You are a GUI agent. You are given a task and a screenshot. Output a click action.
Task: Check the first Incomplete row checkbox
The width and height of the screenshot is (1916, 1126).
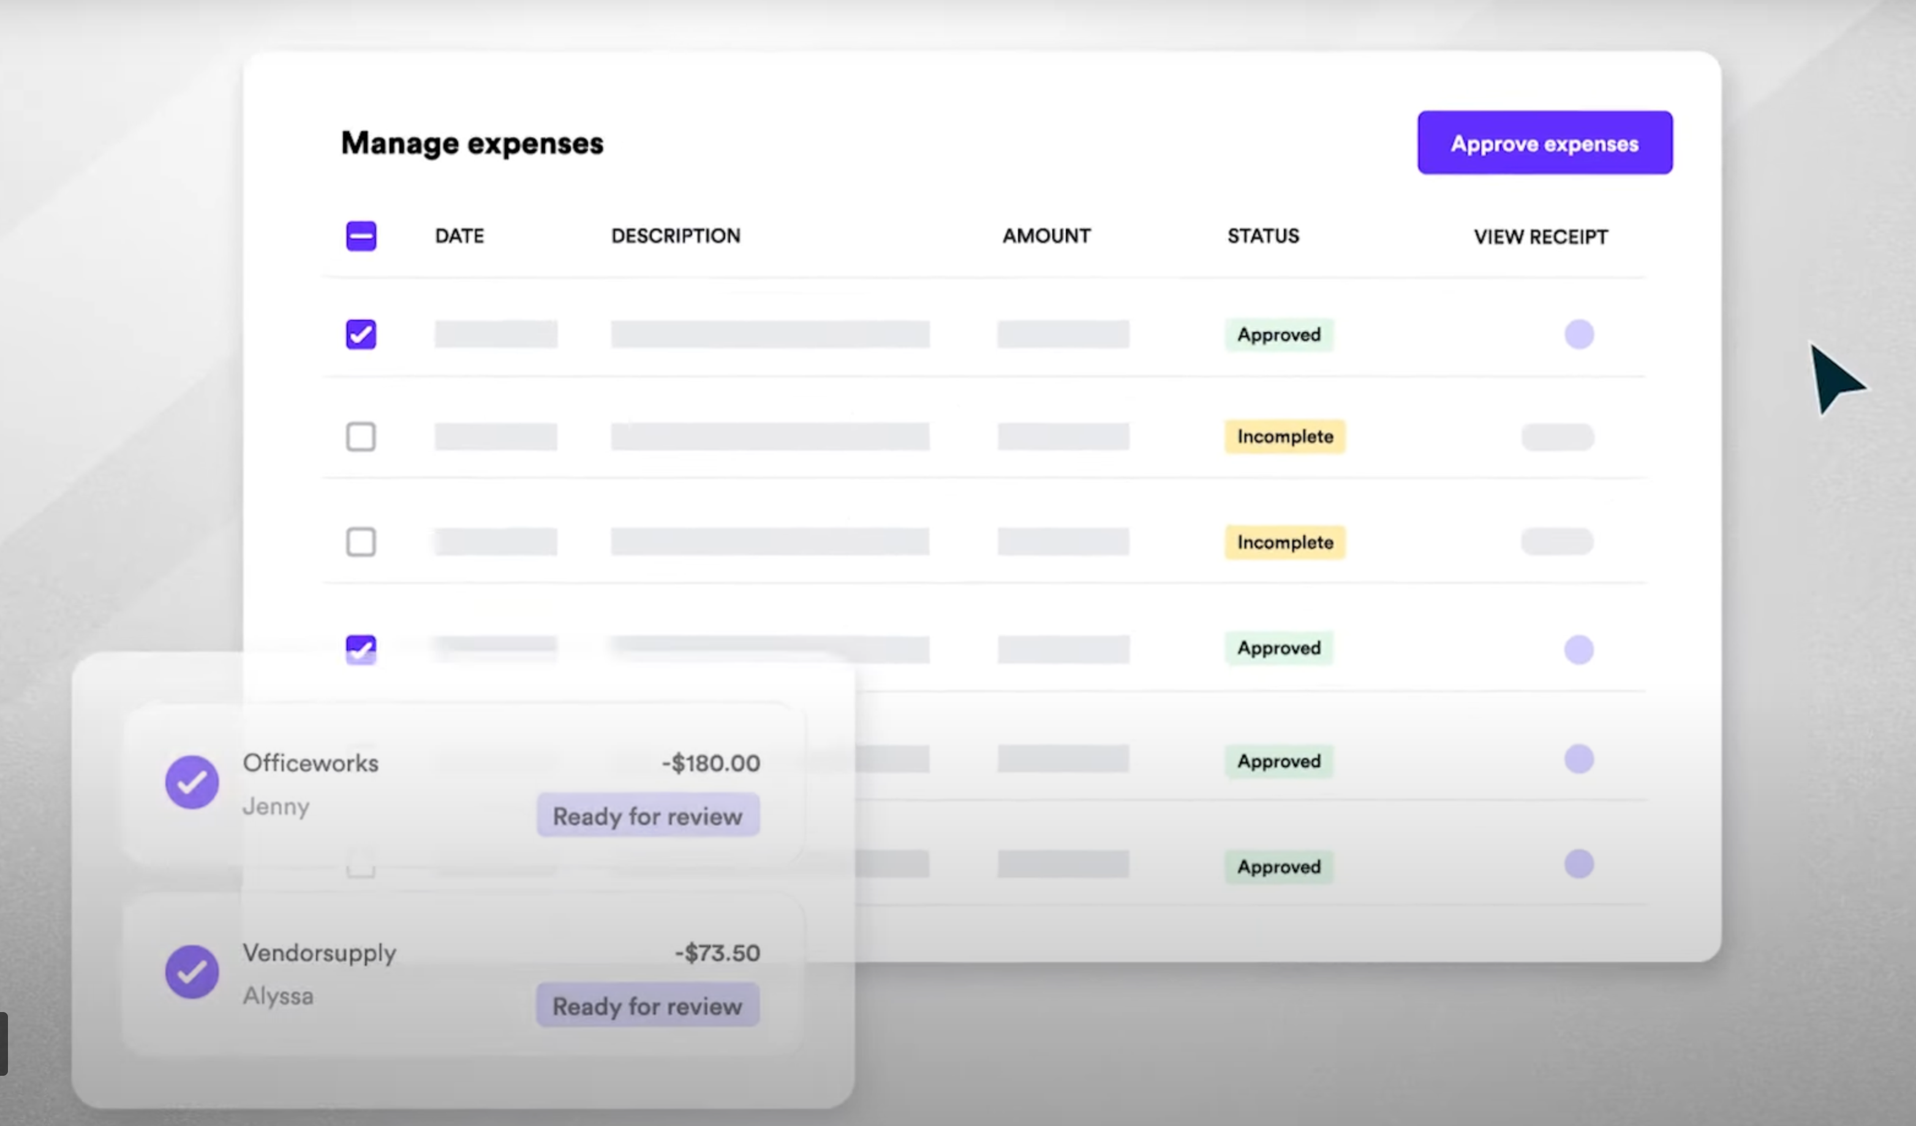coord(360,436)
